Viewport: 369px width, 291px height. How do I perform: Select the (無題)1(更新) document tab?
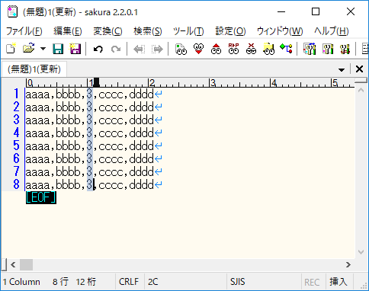[x=34, y=69]
